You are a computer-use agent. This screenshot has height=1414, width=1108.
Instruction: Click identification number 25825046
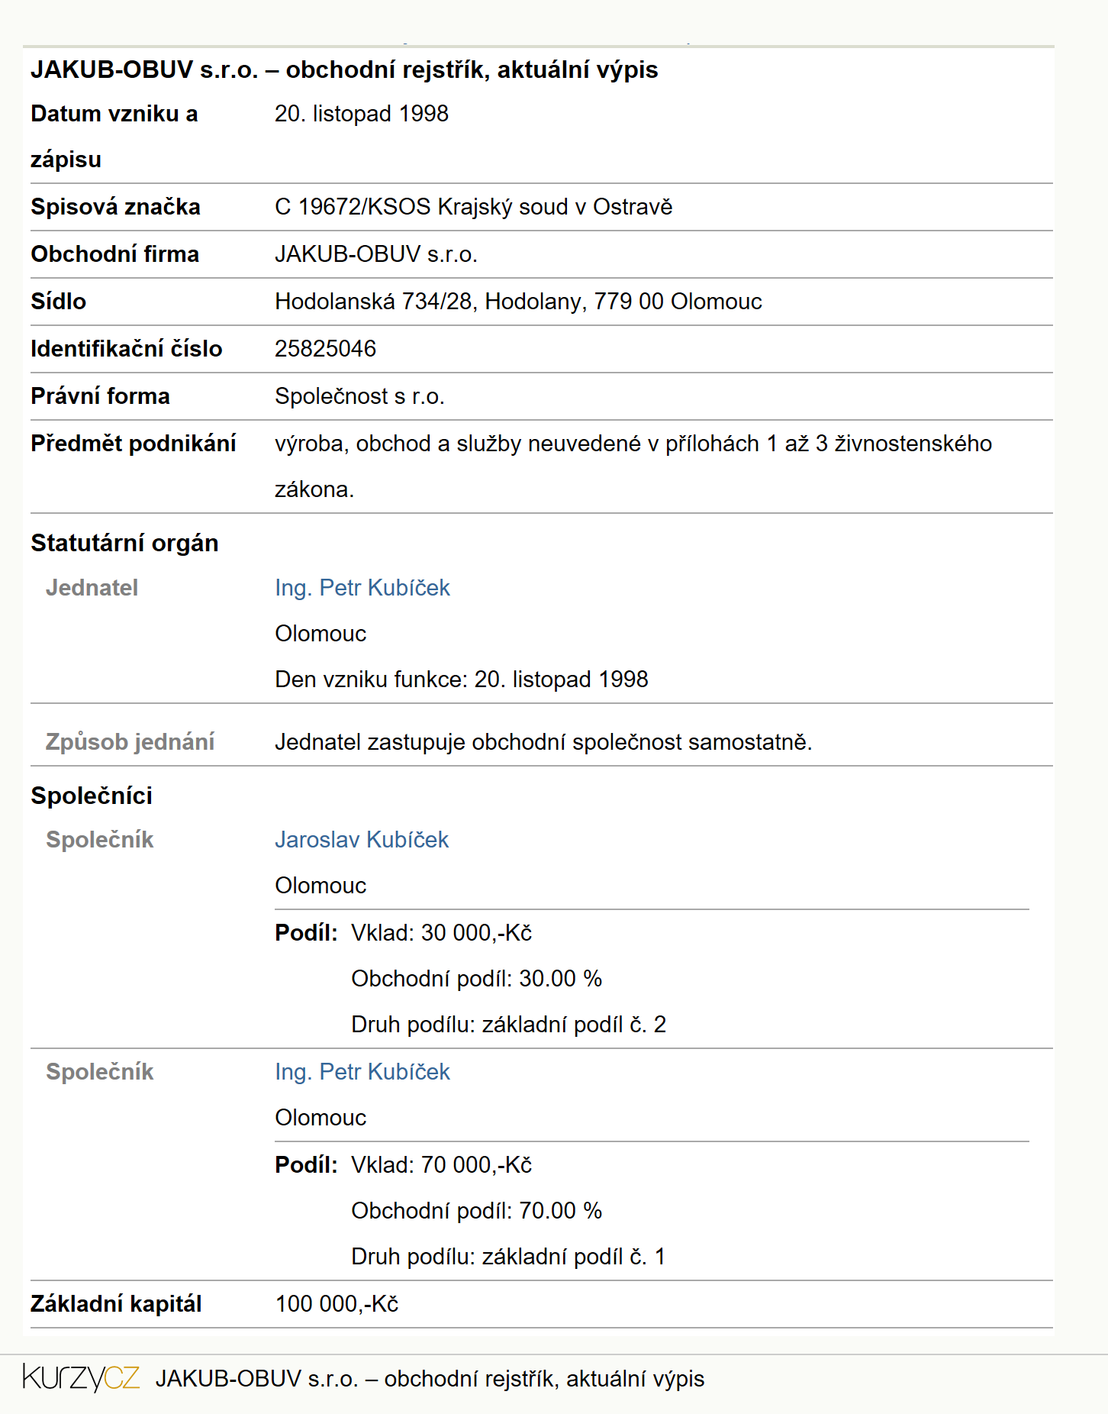point(326,349)
